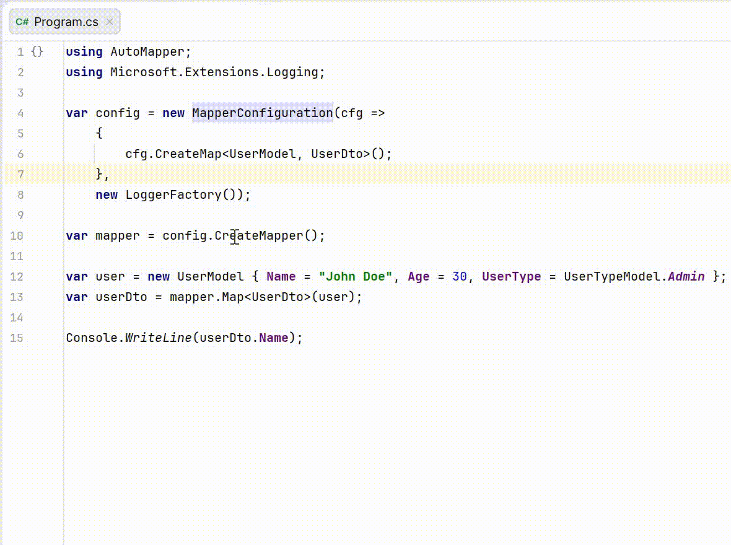Click the LoggerFactory constructor on line 8
Viewport: 731px width, 545px height.
(173, 195)
